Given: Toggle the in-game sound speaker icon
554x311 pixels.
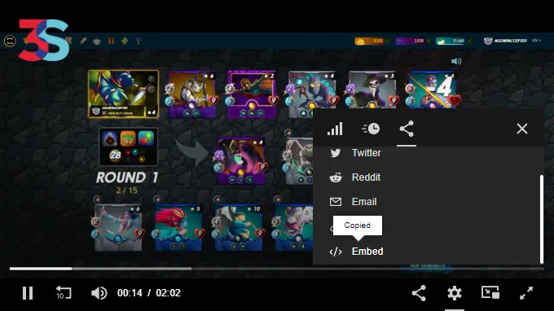Looking at the screenshot, I should pos(456,61).
